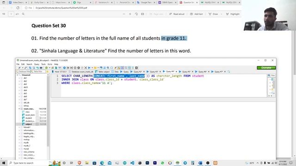This screenshot has height=166, width=296.
Task: Click the PDF zoom out minus icon
Action: tap(124, 14)
